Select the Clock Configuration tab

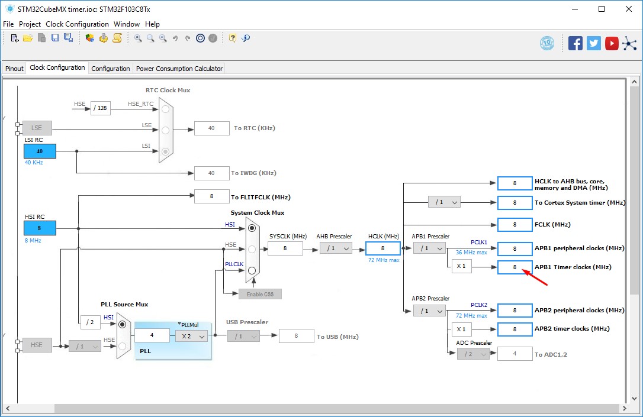(57, 67)
